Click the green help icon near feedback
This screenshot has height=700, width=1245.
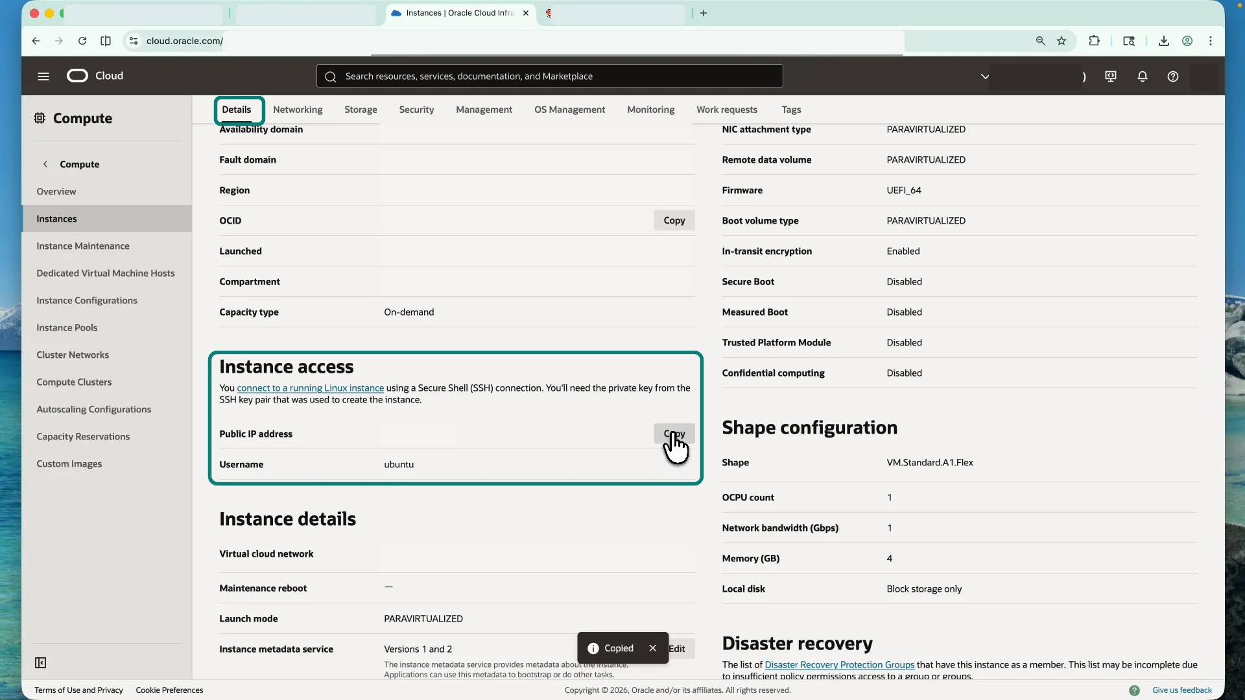(1134, 690)
